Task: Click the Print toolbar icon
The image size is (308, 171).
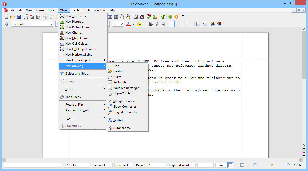Action: point(26,17)
